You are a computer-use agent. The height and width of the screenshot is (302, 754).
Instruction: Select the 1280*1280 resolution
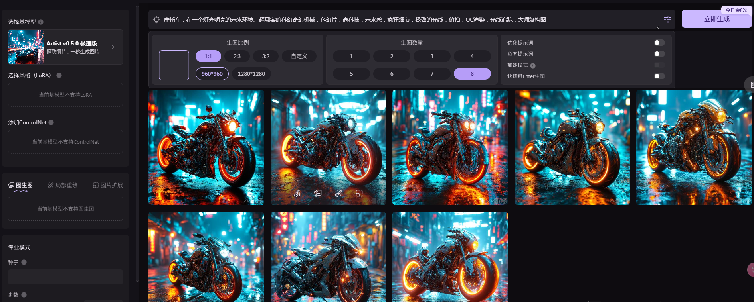point(251,74)
